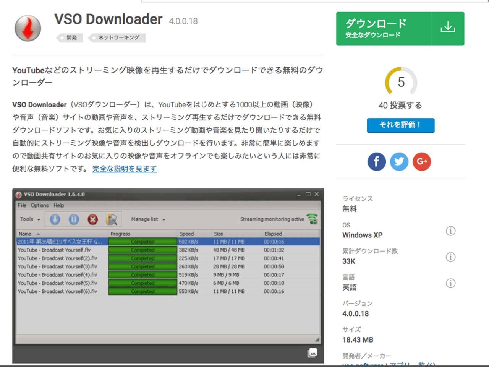Click the Elapsed column header
This screenshot has height=367, width=489.
291,234
